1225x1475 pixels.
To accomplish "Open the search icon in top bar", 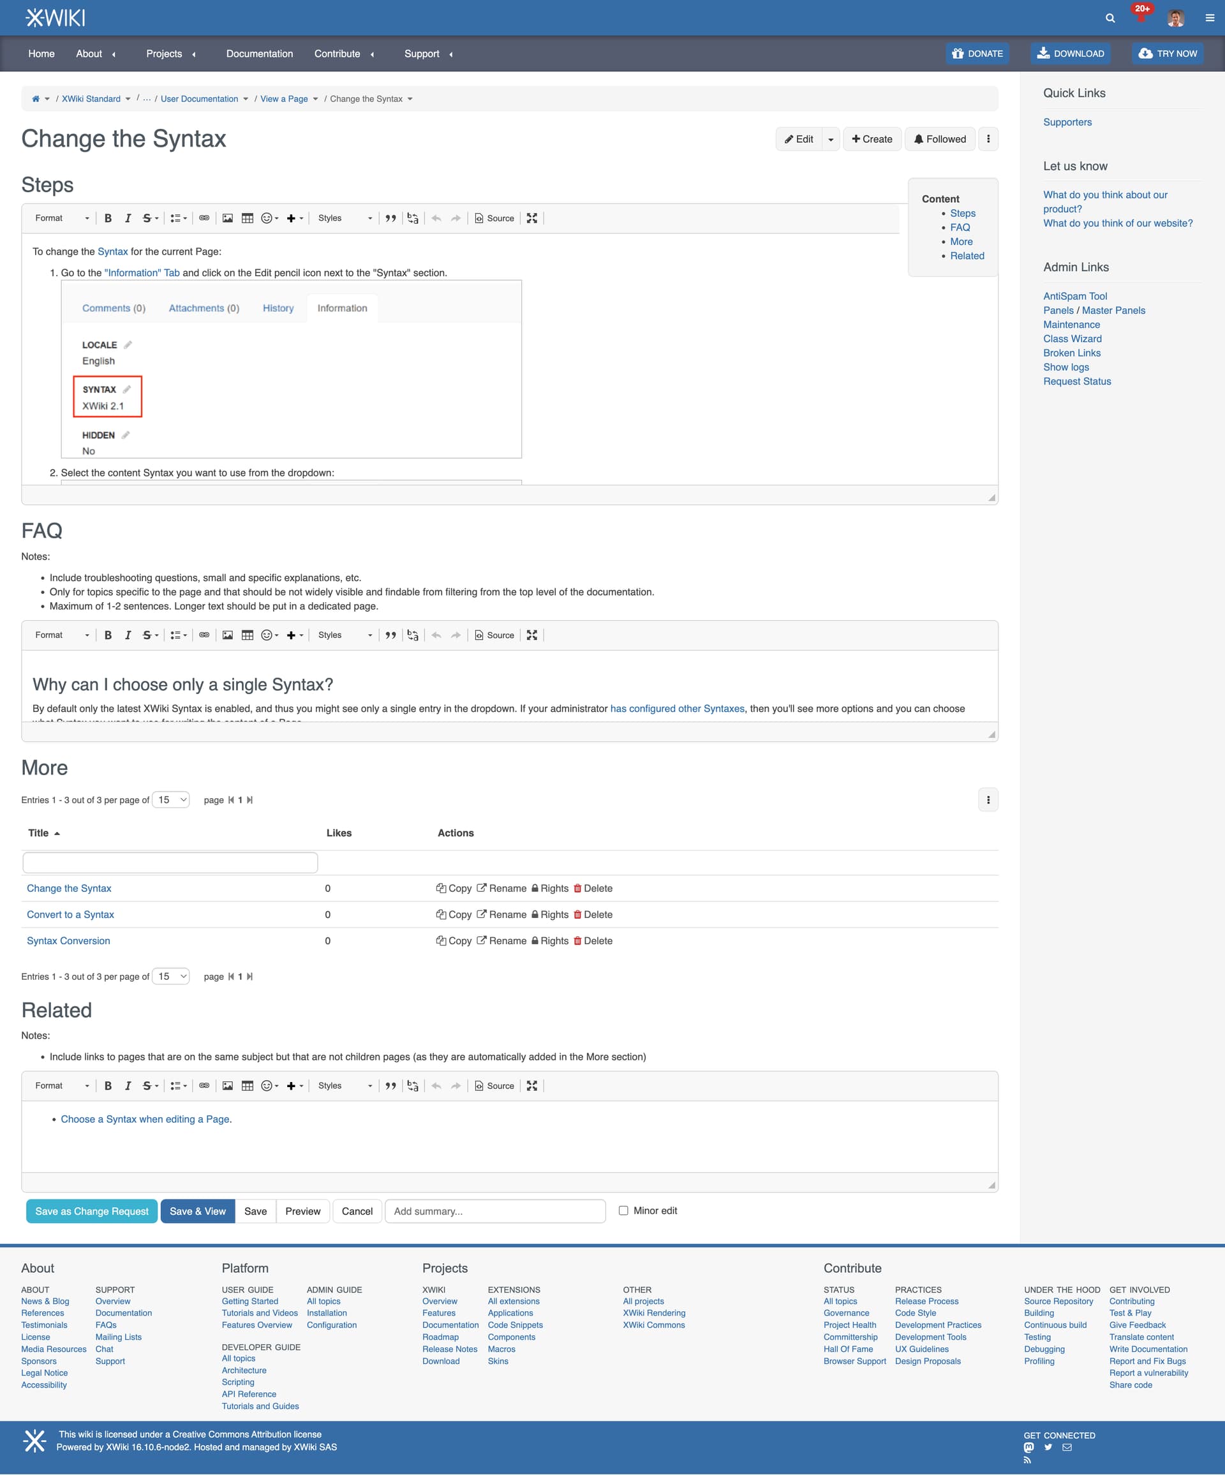I will 1110,19.
